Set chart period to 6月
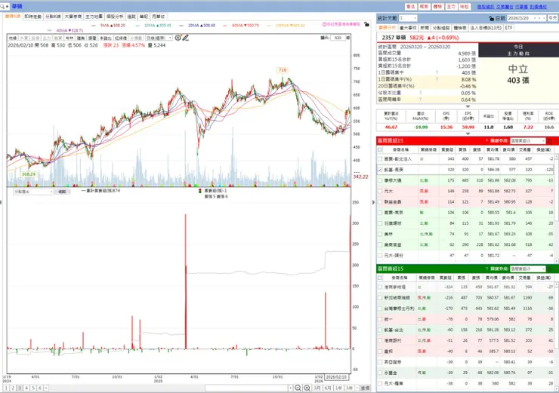Viewport: 559px width, 393px height. pyautogui.click(x=328, y=388)
